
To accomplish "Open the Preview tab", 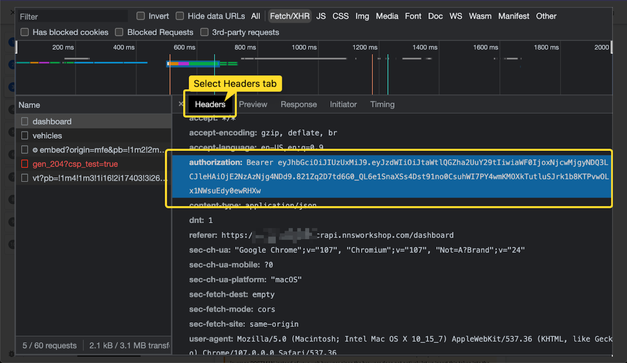I will (x=253, y=105).
